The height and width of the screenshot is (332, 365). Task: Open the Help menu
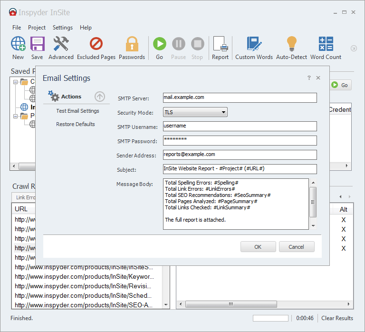[x=86, y=28]
